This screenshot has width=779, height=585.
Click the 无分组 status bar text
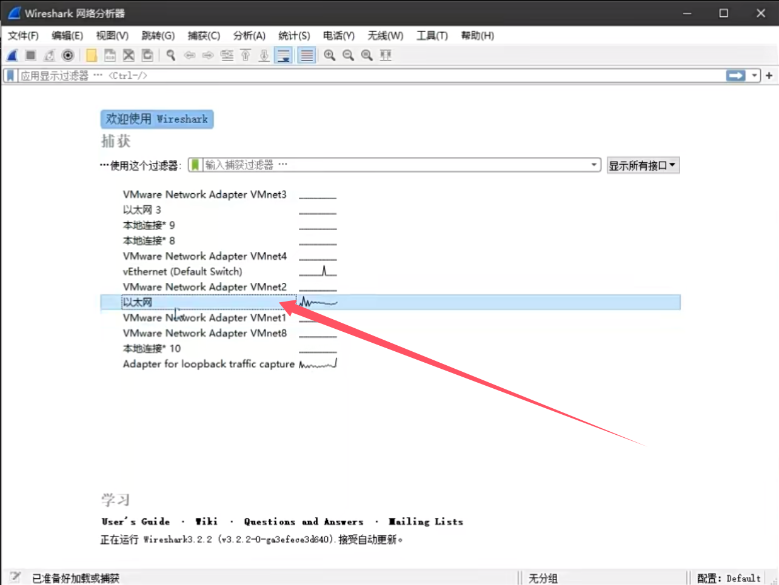543,578
